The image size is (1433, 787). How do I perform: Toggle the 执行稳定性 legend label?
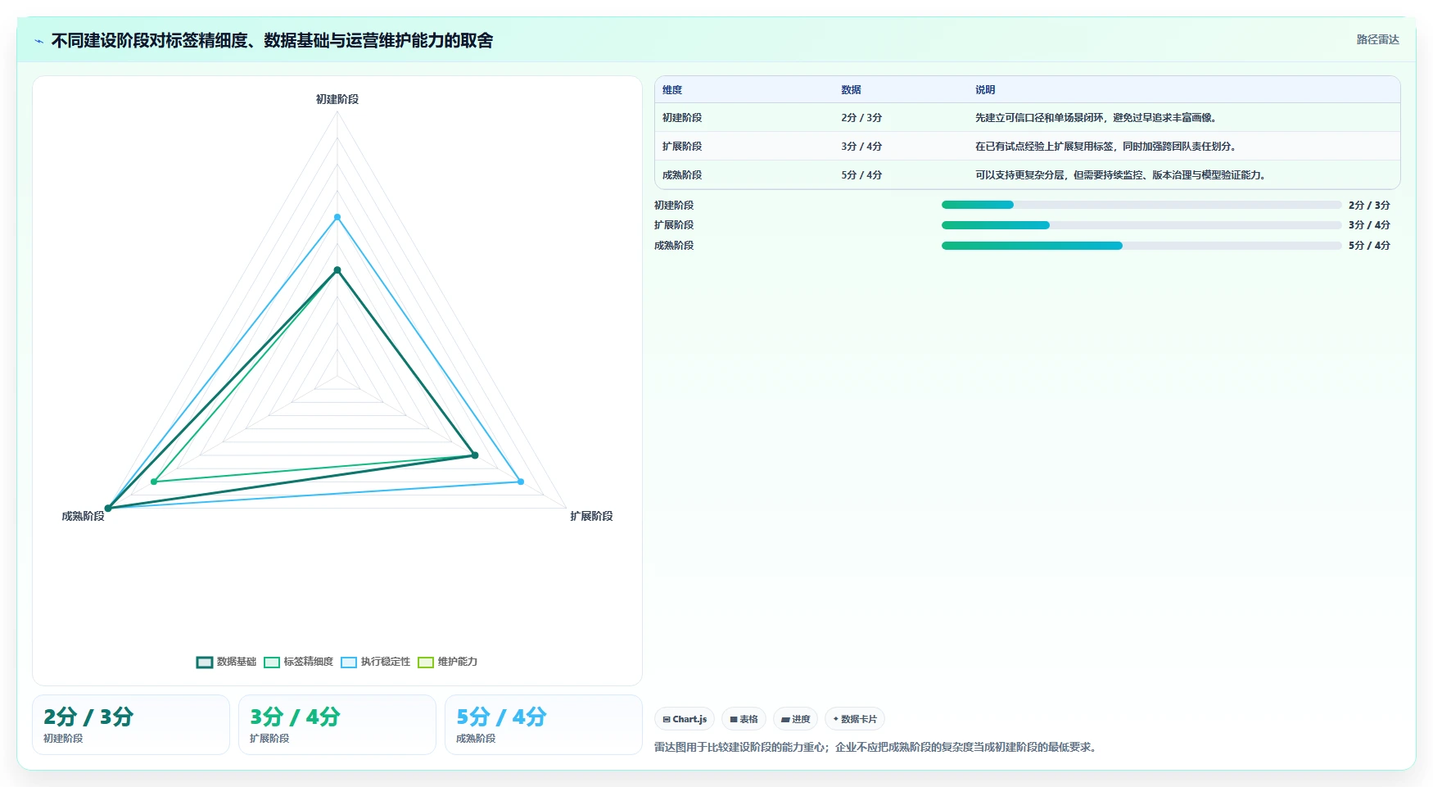click(386, 662)
